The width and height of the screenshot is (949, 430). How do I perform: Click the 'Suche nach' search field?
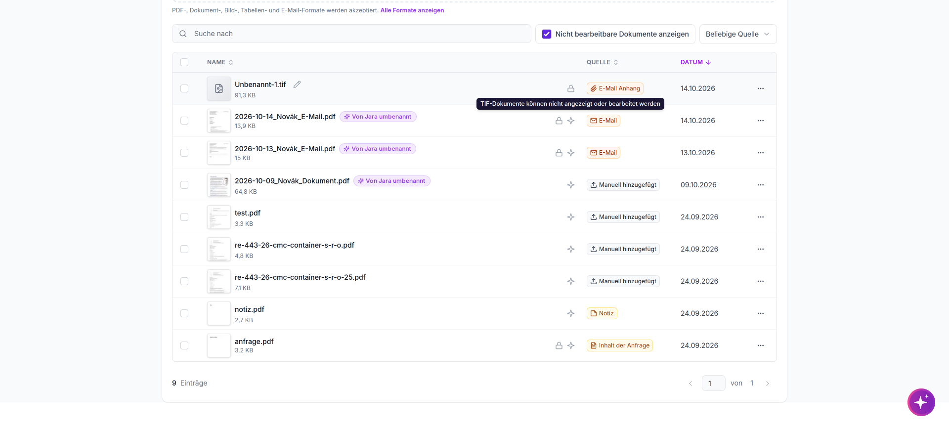351,34
